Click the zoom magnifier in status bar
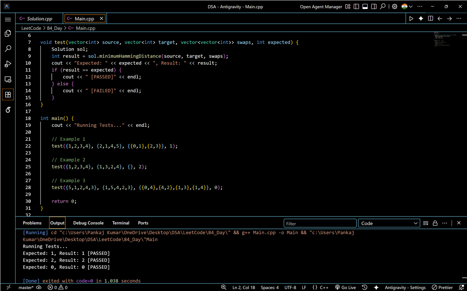The width and height of the screenshot is (467, 291). tap(224, 288)
